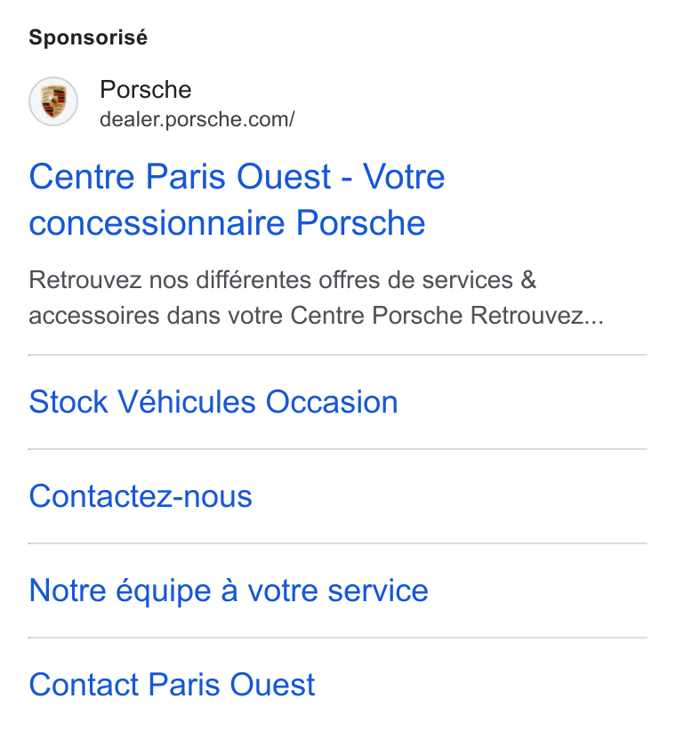Click the ad description starting with Retrouvez nos différentes
Screen dimensions: 676x731
pos(316,298)
